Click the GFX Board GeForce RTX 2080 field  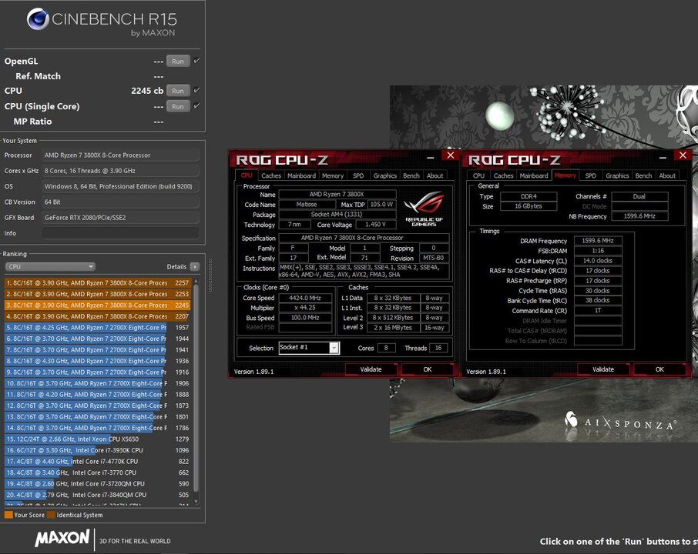120,218
